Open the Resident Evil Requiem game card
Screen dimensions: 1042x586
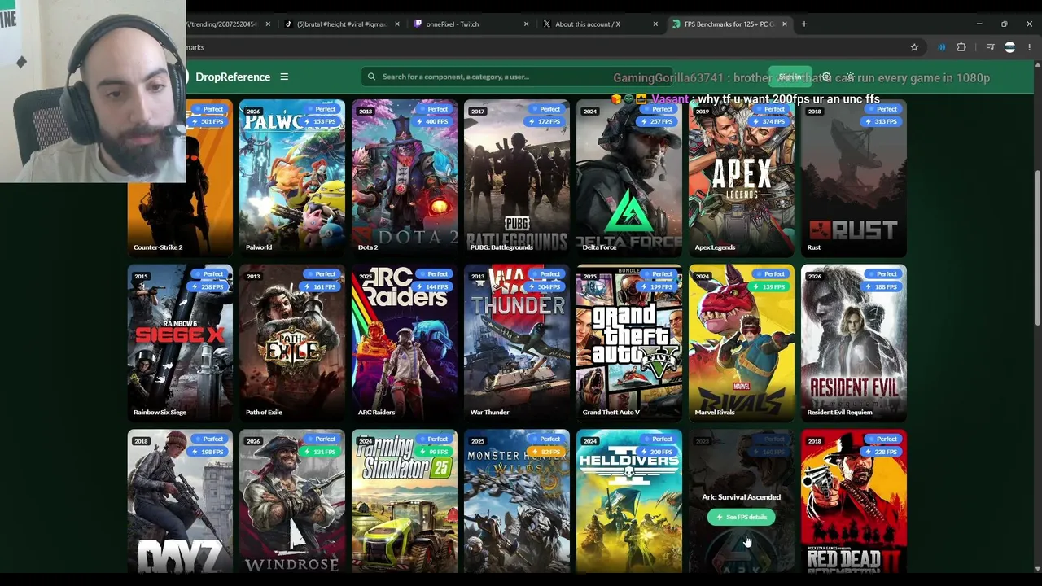pyautogui.click(x=854, y=343)
